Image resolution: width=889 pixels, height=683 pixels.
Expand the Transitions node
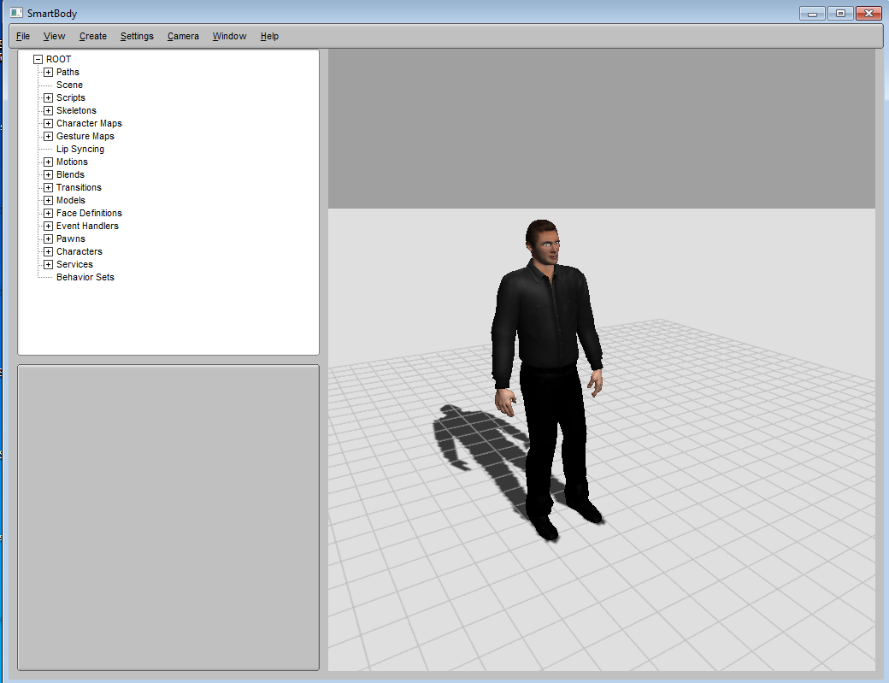(48, 187)
